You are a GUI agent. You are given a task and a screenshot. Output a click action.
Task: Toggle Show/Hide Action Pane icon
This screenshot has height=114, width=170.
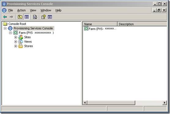(x=50, y=17)
